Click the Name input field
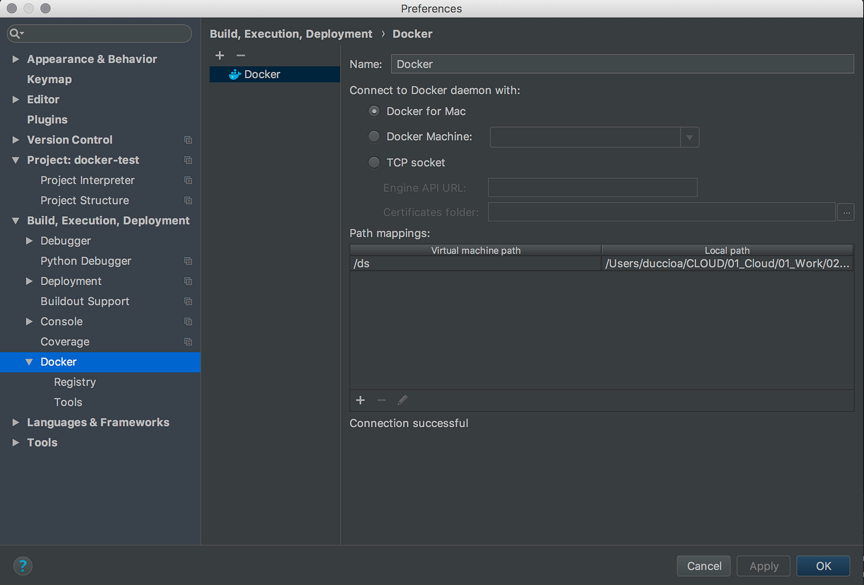864x585 pixels. click(623, 64)
